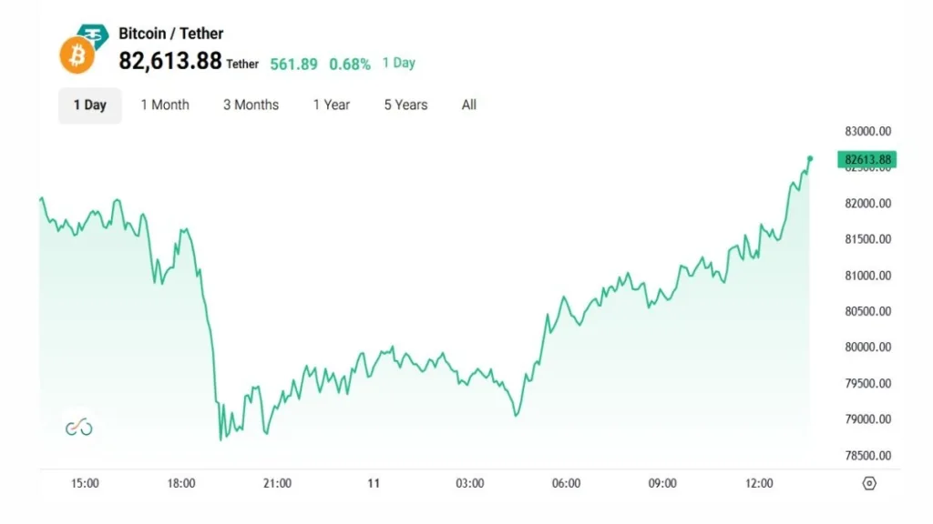Open the Bitcoin / Tether pair title
Image resolution: width=933 pixels, height=524 pixels.
coord(171,34)
